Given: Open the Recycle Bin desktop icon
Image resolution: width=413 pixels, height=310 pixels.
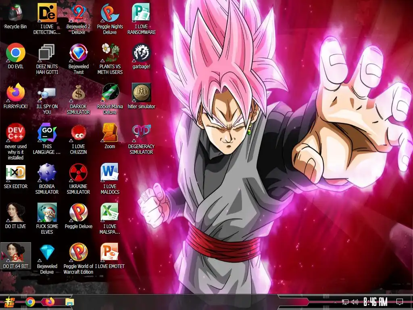Looking at the screenshot, I should click(16, 16).
